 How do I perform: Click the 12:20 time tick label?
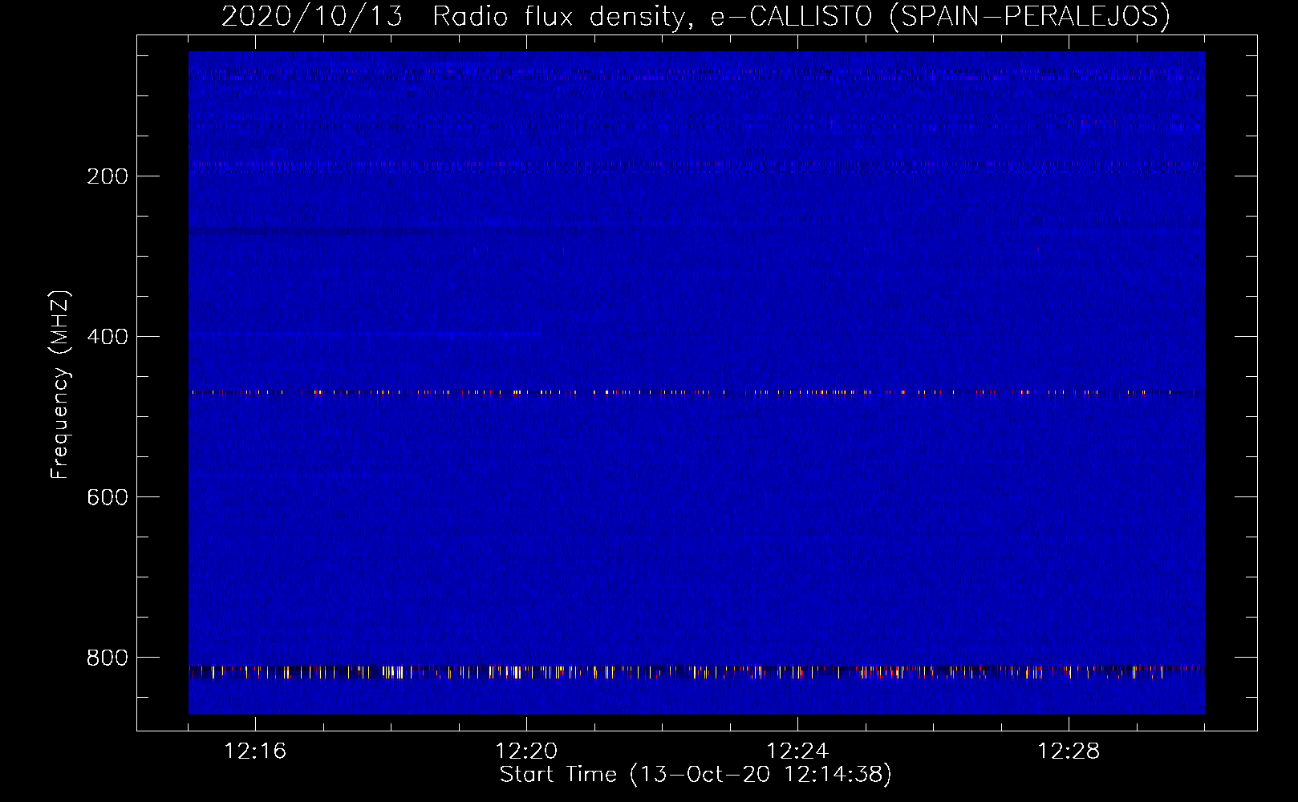pos(526,751)
